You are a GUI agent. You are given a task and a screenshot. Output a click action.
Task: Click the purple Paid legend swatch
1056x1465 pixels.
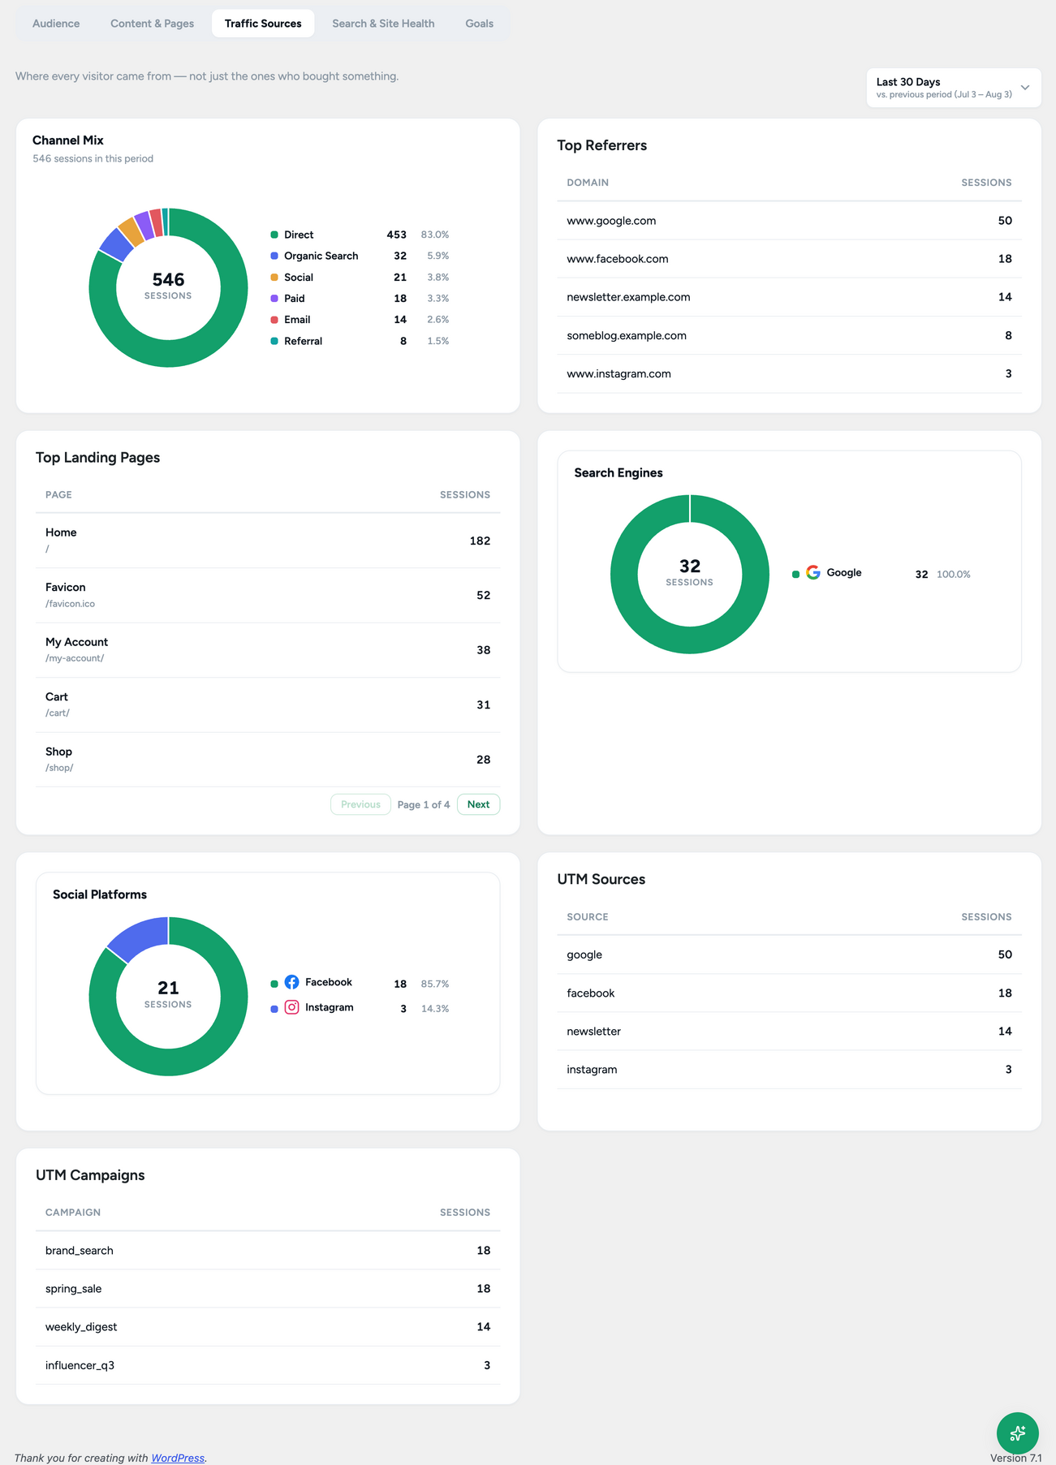(274, 299)
